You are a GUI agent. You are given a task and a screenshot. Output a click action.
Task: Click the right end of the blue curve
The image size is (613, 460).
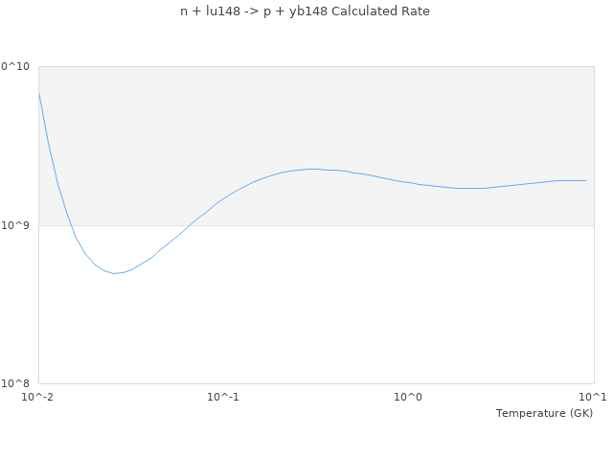point(585,180)
